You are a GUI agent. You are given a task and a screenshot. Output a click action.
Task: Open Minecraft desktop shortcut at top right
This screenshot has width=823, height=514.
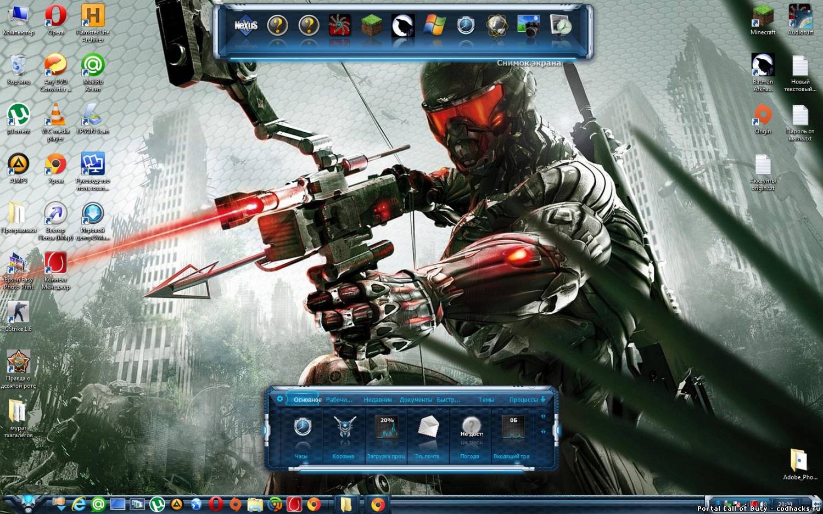point(763,20)
